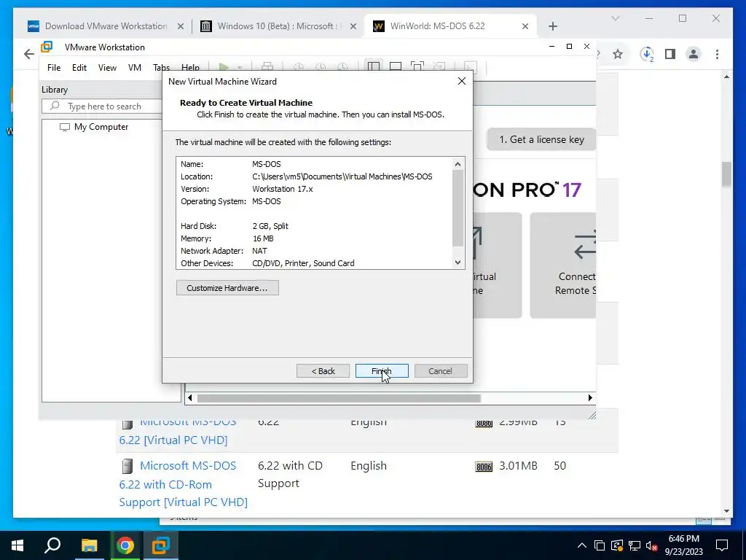The width and height of the screenshot is (746, 560).
Task: Click Finish to create the MS-DOS virtual machine
Action: click(x=382, y=371)
